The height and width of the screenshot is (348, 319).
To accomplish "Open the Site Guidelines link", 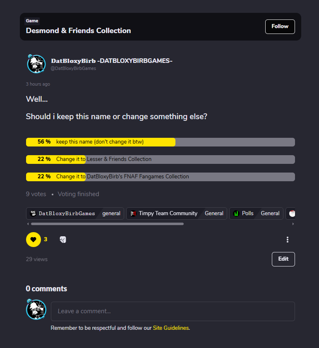I will pyautogui.click(x=171, y=328).
